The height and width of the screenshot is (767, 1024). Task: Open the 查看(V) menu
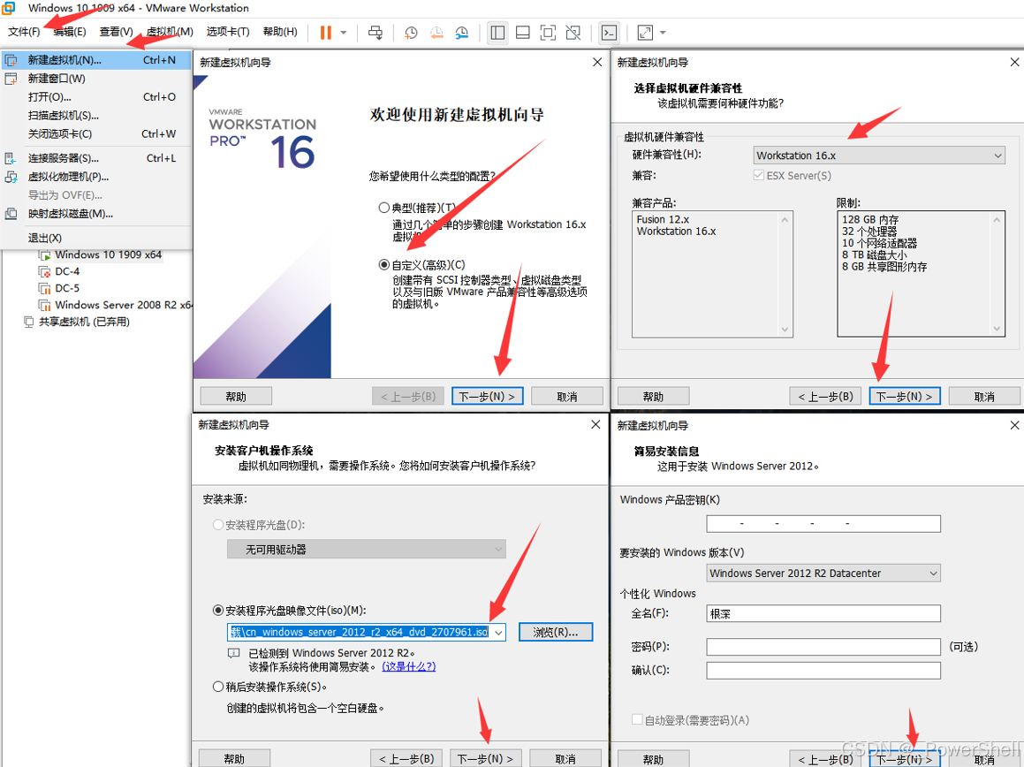click(117, 31)
